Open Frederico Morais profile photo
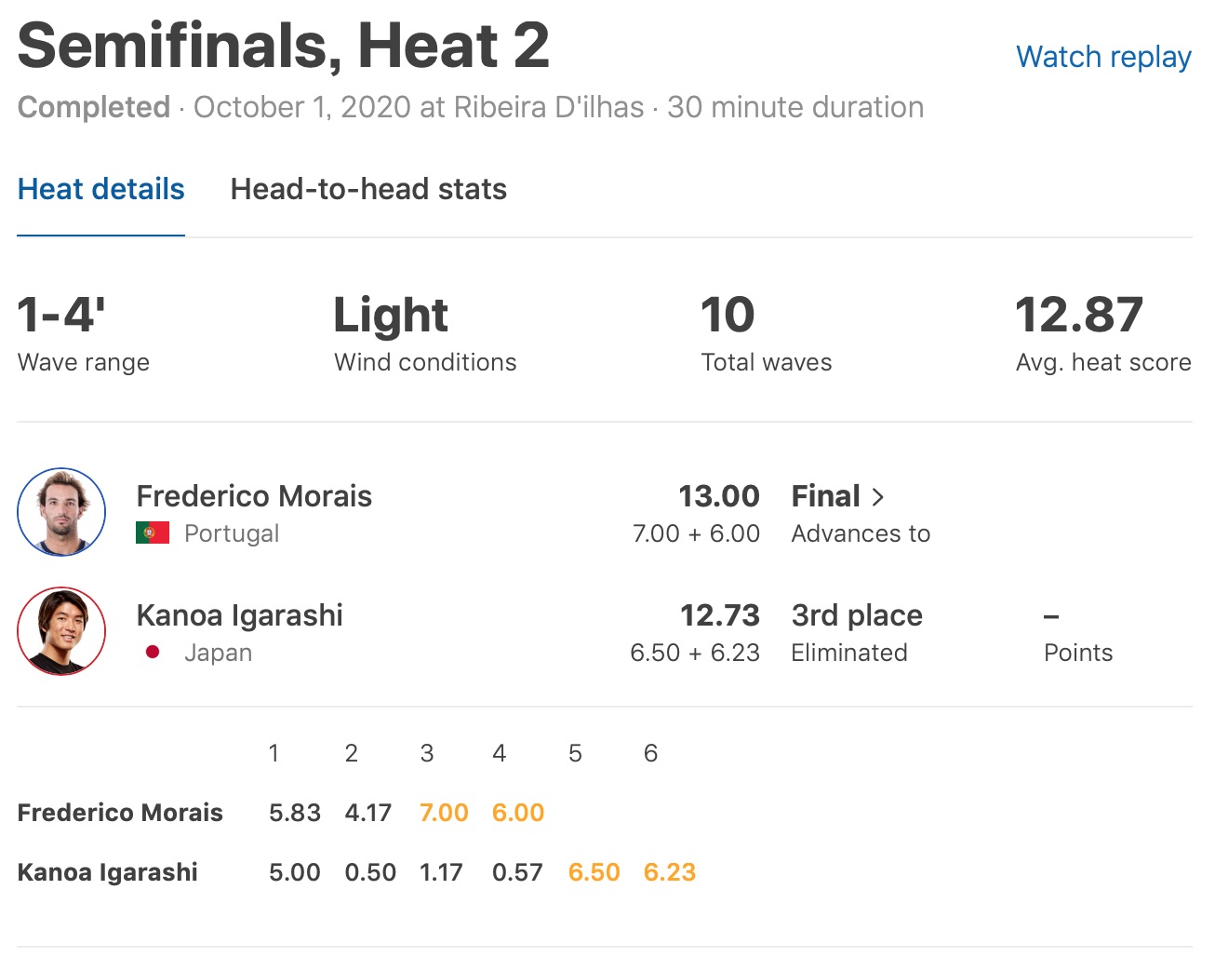Image resolution: width=1215 pixels, height=957 pixels. click(61, 512)
